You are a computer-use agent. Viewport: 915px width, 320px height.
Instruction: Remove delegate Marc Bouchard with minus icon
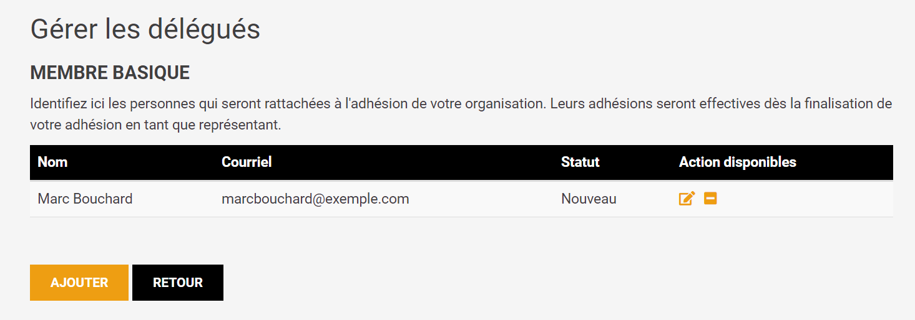710,199
